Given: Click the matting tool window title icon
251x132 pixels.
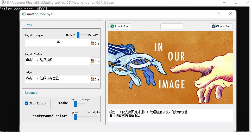Looking at the screenshot, I should tap(23, 14).
